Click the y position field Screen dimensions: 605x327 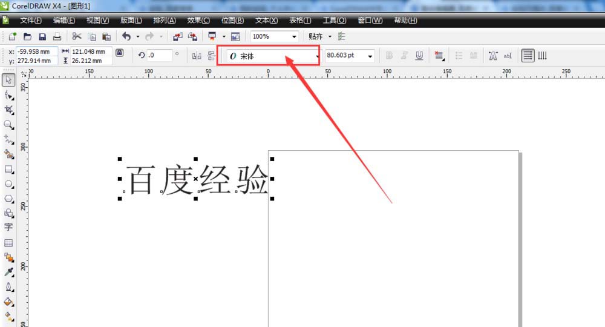[37, 61]
